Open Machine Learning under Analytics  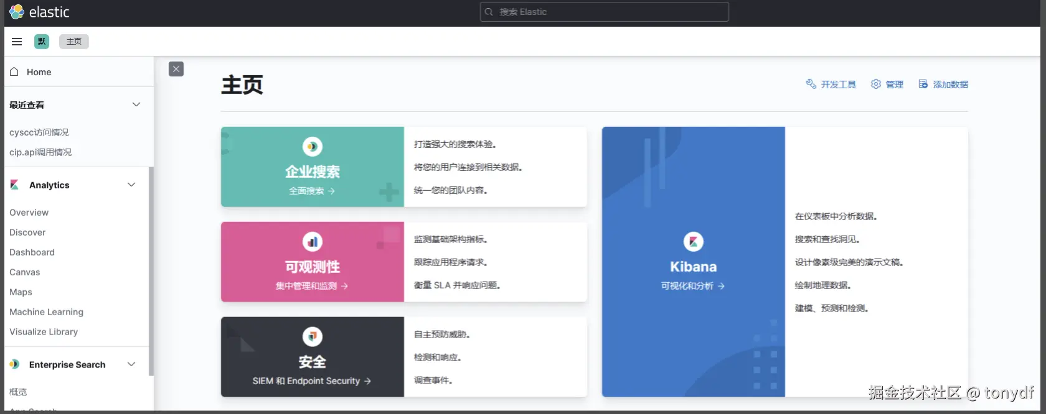(x=46, y=312)
